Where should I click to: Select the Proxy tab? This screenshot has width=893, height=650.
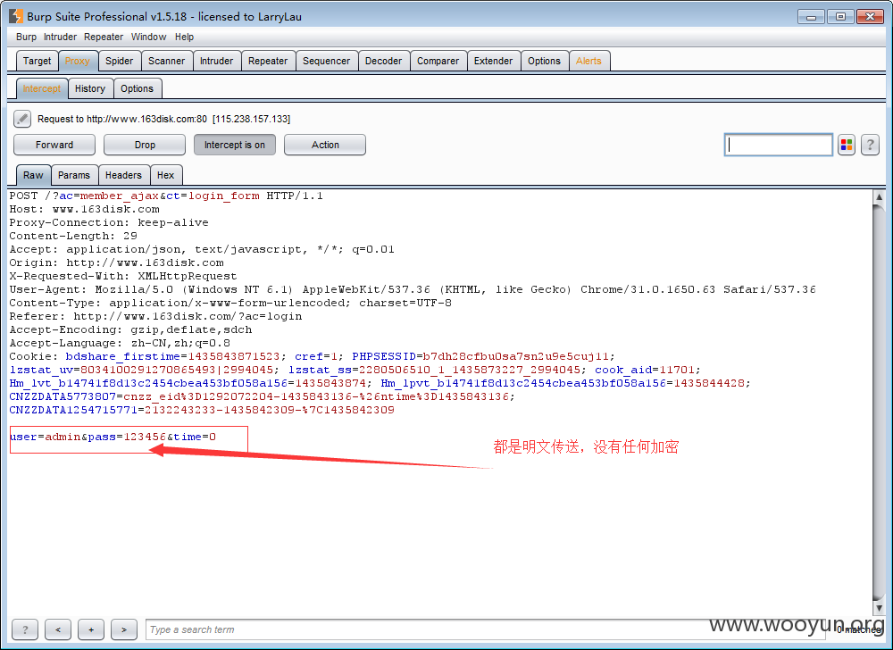pyautogui.click(x=78, y=61)
